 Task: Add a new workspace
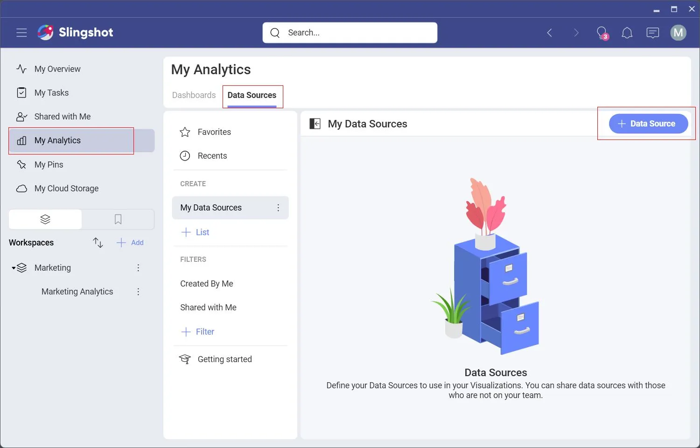(x=130, y=243)
